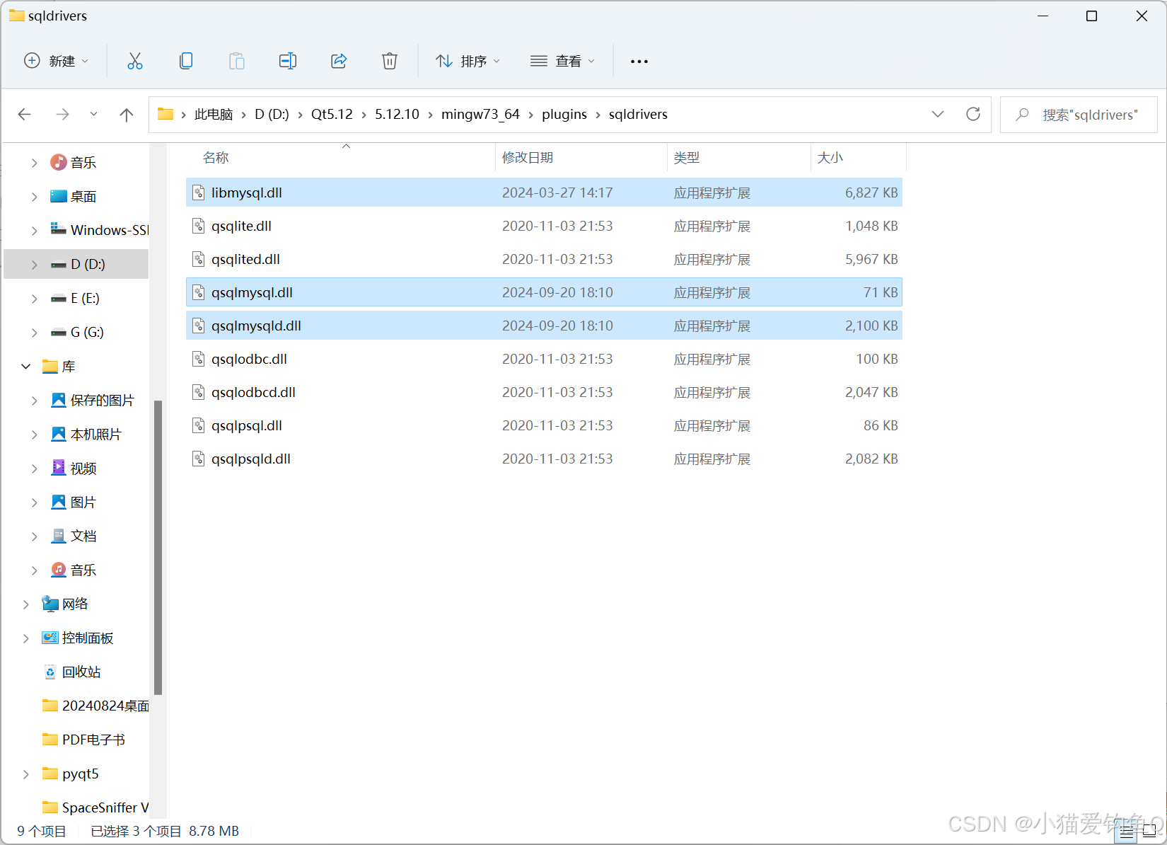Jump to plugins via breadcrumb
Image resolution: width=1167 pixels, height=845 pixels.
point(564,114)
